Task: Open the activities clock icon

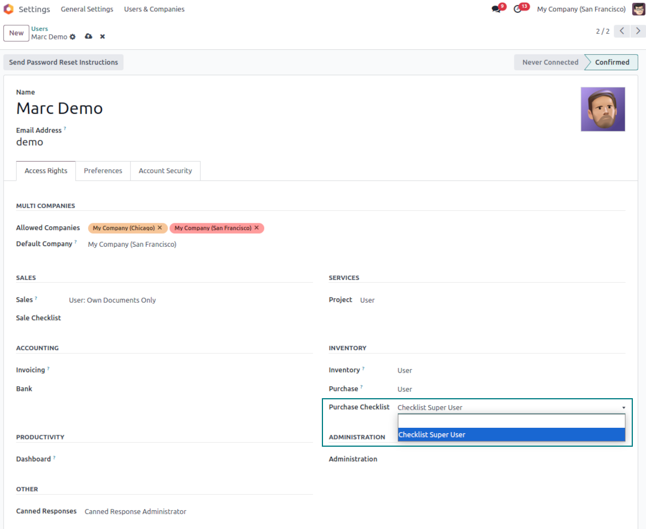Action: click(x=518, y=9)
